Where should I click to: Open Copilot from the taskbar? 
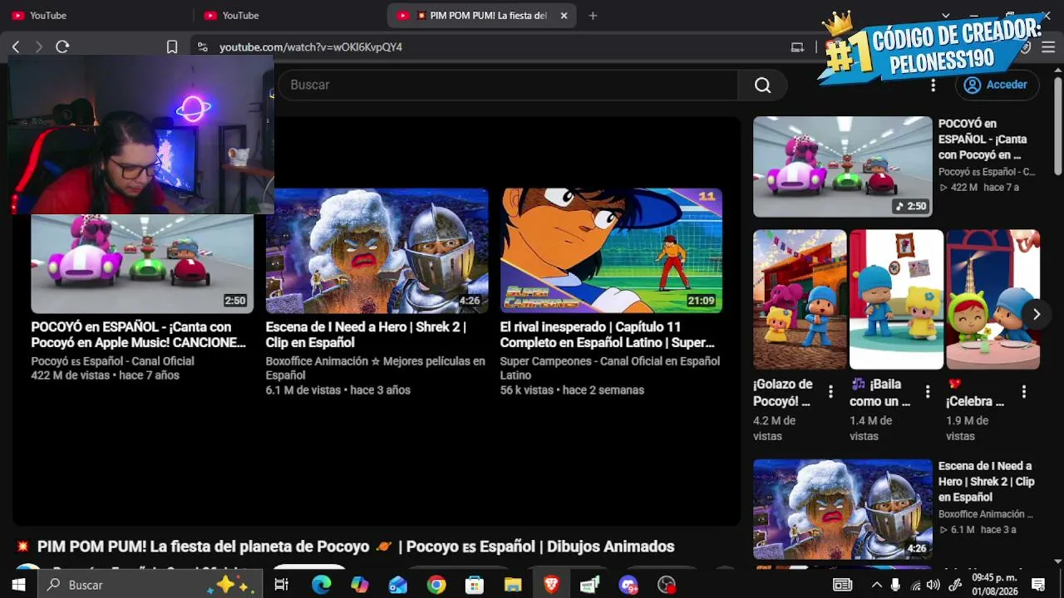click(x=360, y=585)
